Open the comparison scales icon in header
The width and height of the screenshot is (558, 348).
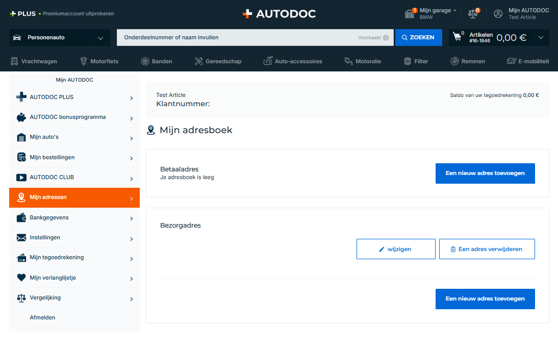point(473,14)
